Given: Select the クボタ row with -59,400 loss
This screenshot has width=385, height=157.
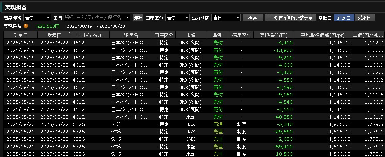Looking at the screenshot, I should (193, 147).
